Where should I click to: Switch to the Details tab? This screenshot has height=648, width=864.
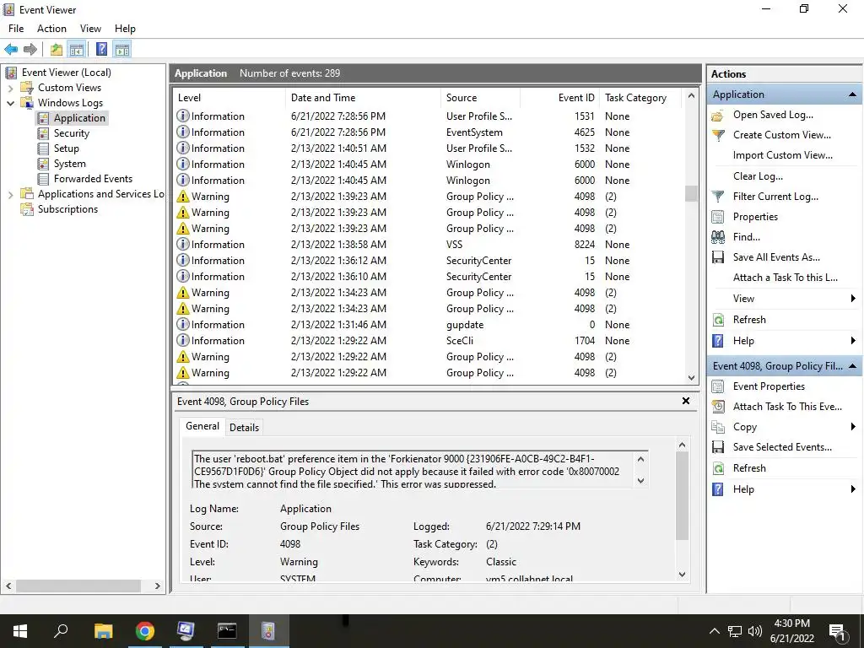click(x=244, y=428)
